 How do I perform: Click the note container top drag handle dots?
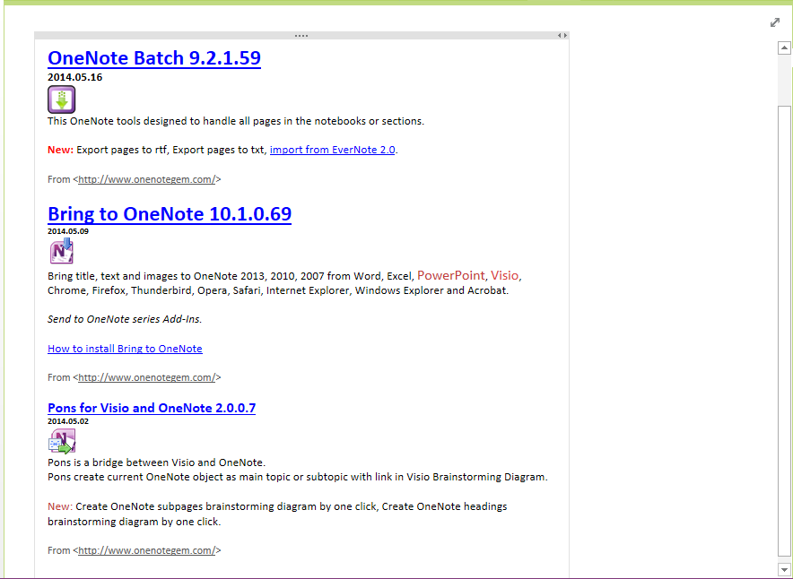301,36
